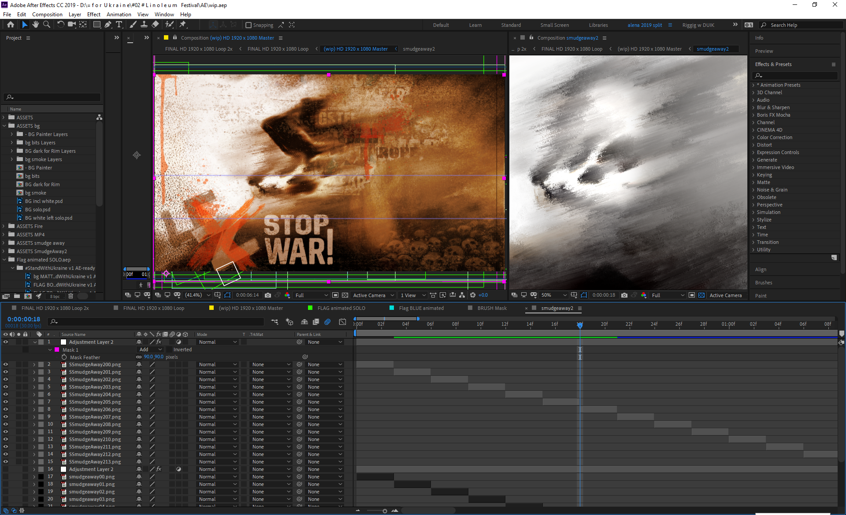Hide the SSmudgeAway205.png layer
The width and height of the screenshot is (846, 515).
(6, 402)
